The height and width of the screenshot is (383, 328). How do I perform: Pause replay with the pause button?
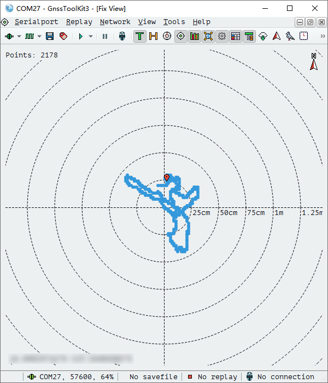coord(105,37)
